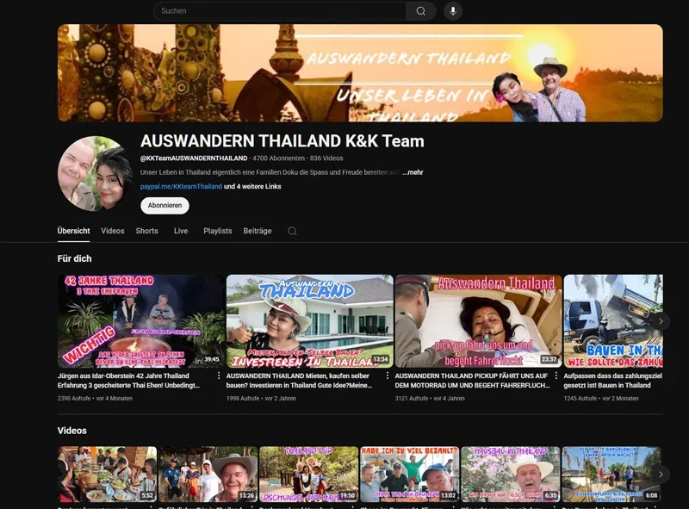Click the 'Videos' section heading
Image resolution: width=689 pixels, height=509 pixels.
[x=72, y=431]
